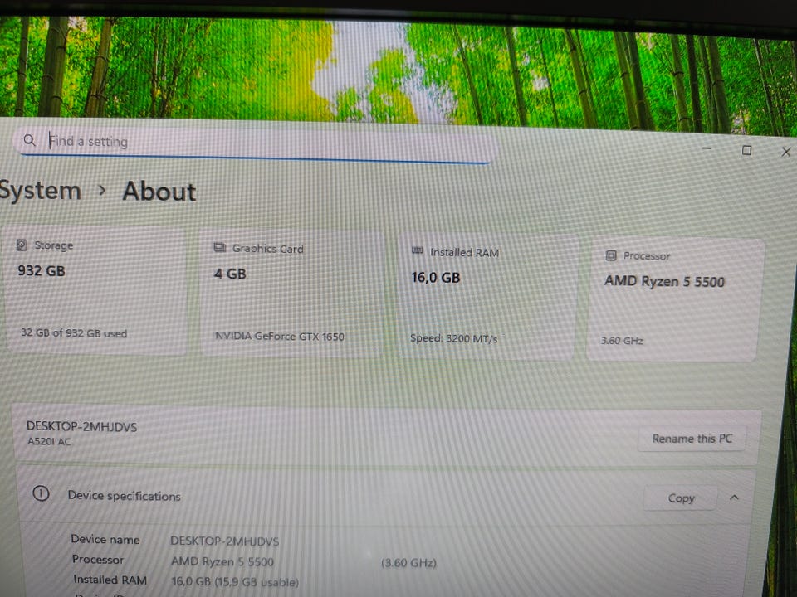Click the Storage drive icon
Image resolution: width=797 pixels, height=597 pixels.
point(22,245)
